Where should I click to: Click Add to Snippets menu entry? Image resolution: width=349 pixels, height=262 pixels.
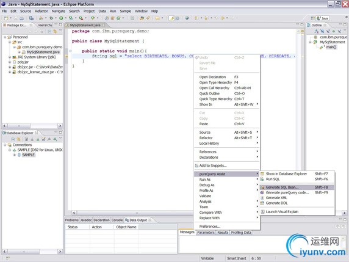pos(227,166)
